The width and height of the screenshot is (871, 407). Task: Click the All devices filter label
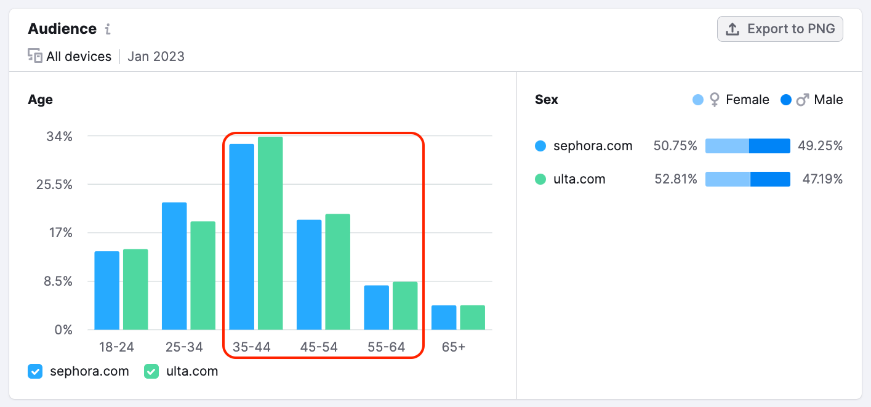pos(79,57)
